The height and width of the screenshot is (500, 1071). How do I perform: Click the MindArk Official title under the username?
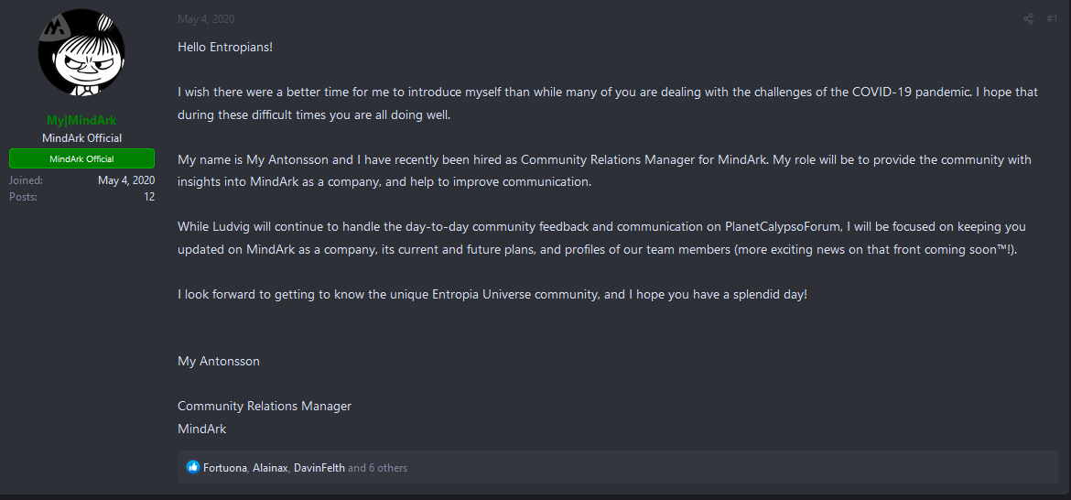pyautogui.click(x=81, y=138)
